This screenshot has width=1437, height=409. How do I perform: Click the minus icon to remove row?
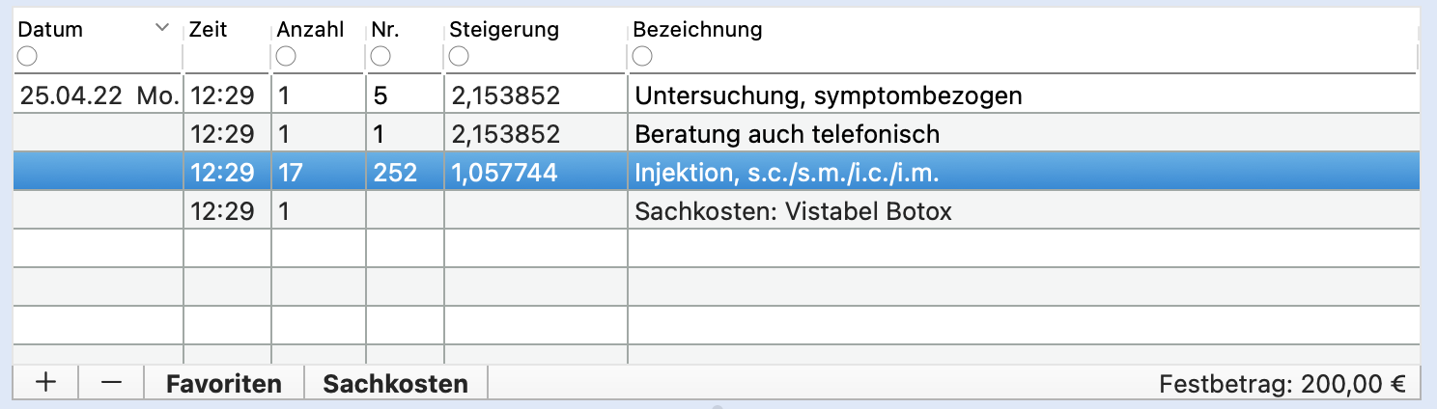pyautogui.click(x=111, y=383)
